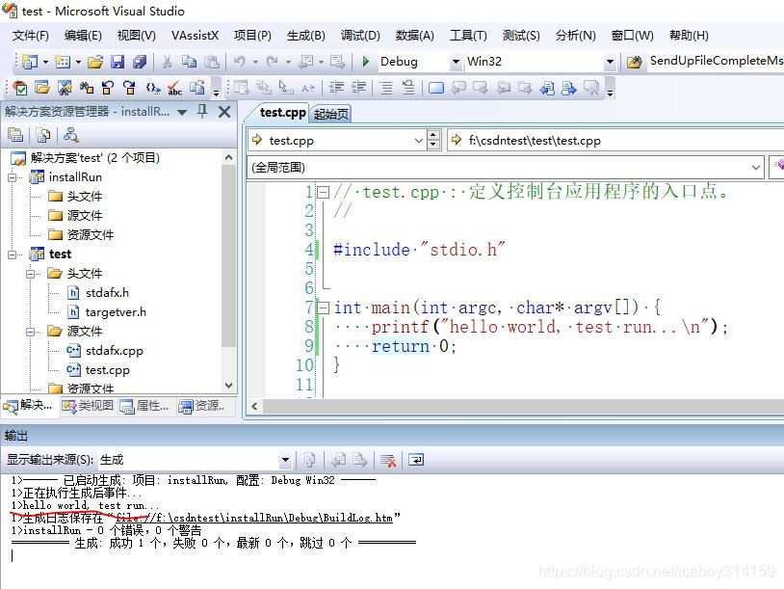The image size is (784, 589).
Task: Collapse the comment block at line 1
Action: [x=324, y=192]
